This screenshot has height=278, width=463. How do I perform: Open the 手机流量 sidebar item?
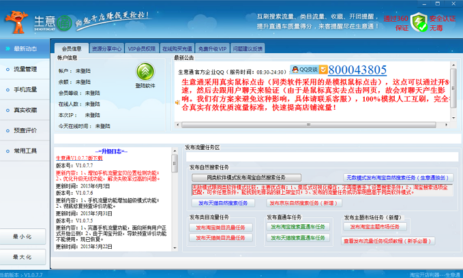pyautogui.click(x=25, y=89)
